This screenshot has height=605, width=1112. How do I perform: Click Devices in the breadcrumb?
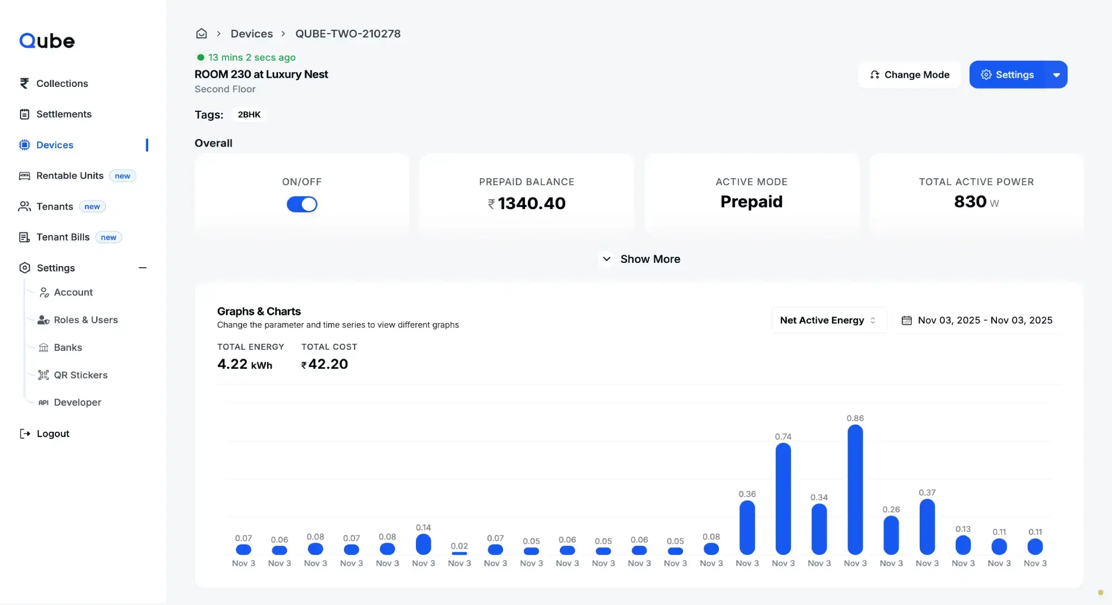[x=252, y=34]
